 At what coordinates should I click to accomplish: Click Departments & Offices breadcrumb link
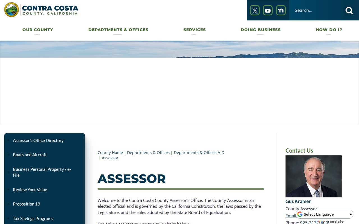tap(148, 153)
